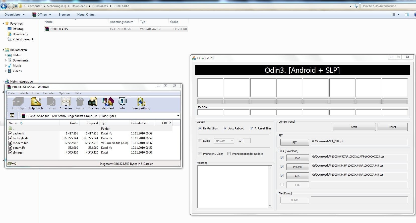Click the Odin Start button
The height and width of the screenshot is (223, 416).
pos(354,127)
